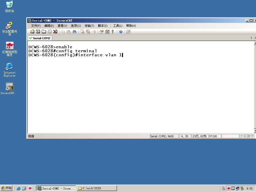Screen dimensions: 256x192
Task: Click the Keymap Editor toolbar icon
Action: [107, 32]
